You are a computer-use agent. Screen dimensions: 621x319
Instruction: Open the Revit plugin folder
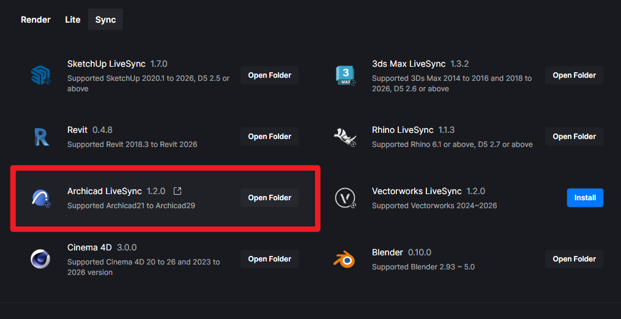[269, 137]
